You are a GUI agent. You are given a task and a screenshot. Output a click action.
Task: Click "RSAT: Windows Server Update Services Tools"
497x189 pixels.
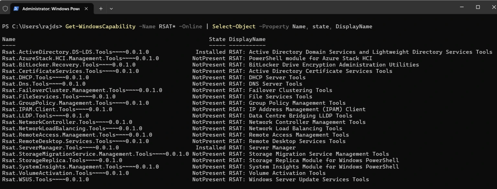[x=299, y=179]
